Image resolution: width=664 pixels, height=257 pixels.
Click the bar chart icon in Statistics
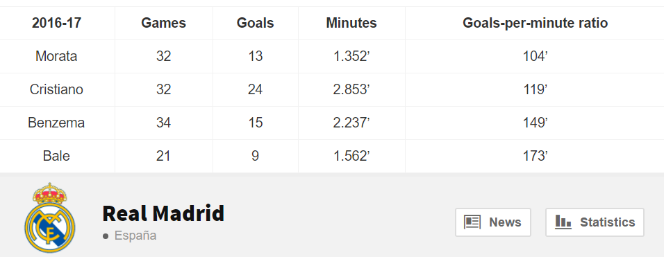(x=563, y=222)
